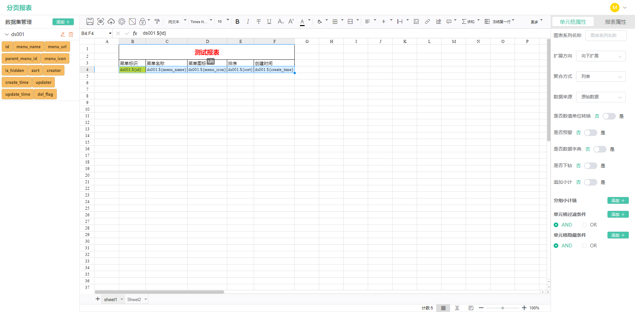Click the freeze first row button
The width and height of the screenshot is (635, 312).
498,21
